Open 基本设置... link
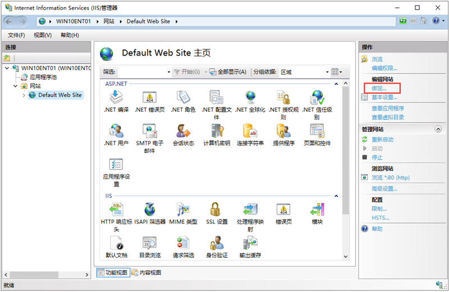The image size is (449, 292). 384,98
